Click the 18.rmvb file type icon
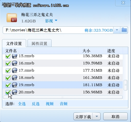The height and width of the screenshot is (122, 131). [x=15, y=78]
